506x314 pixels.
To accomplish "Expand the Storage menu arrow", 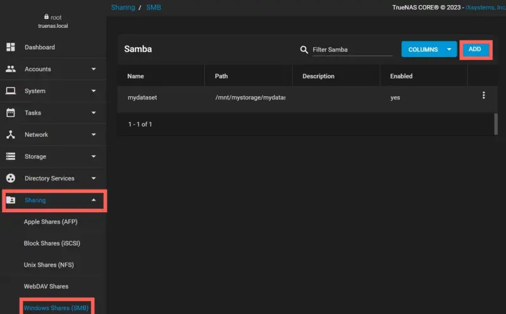I will [x=94, y=156].
